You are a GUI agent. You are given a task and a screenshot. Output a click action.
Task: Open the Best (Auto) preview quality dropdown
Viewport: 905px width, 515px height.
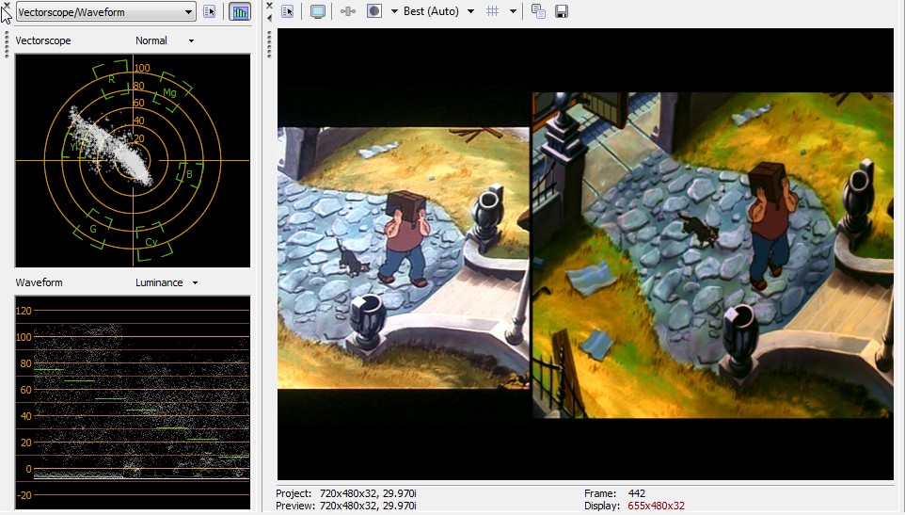click(438, 11)
